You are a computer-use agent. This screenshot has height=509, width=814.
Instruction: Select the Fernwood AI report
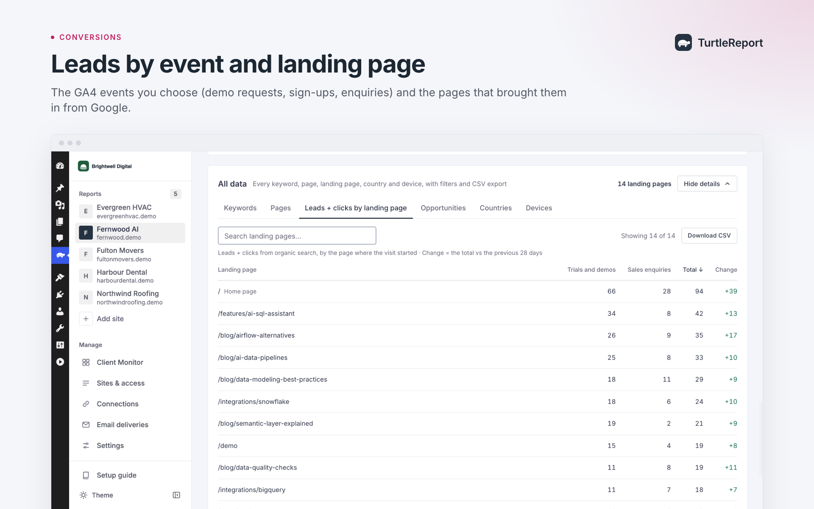click(x=130, y=233)
